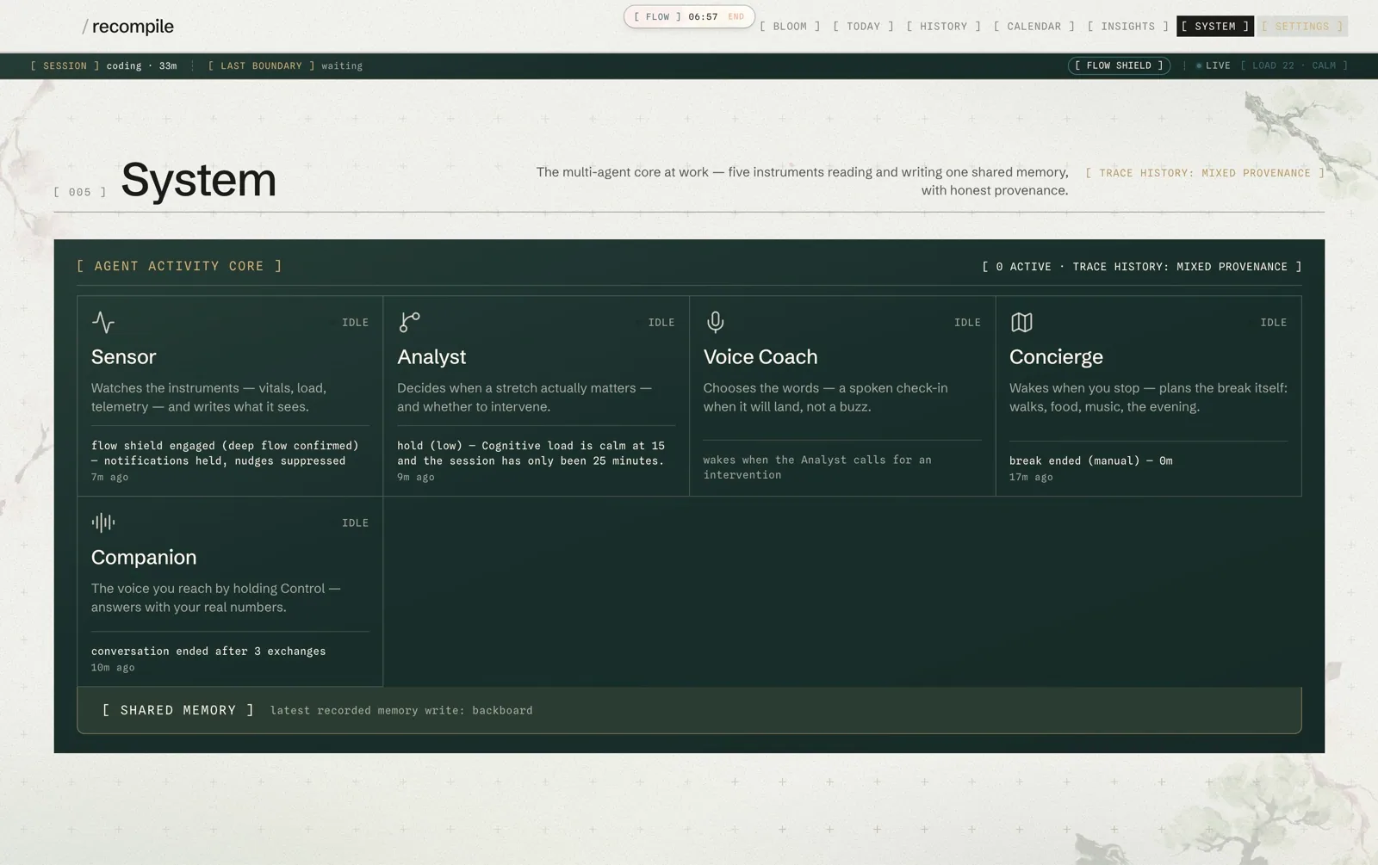
Task: Click TRACE HISTORY: MIXED PROVENANCE header tag
Action: coord(1205,173)
